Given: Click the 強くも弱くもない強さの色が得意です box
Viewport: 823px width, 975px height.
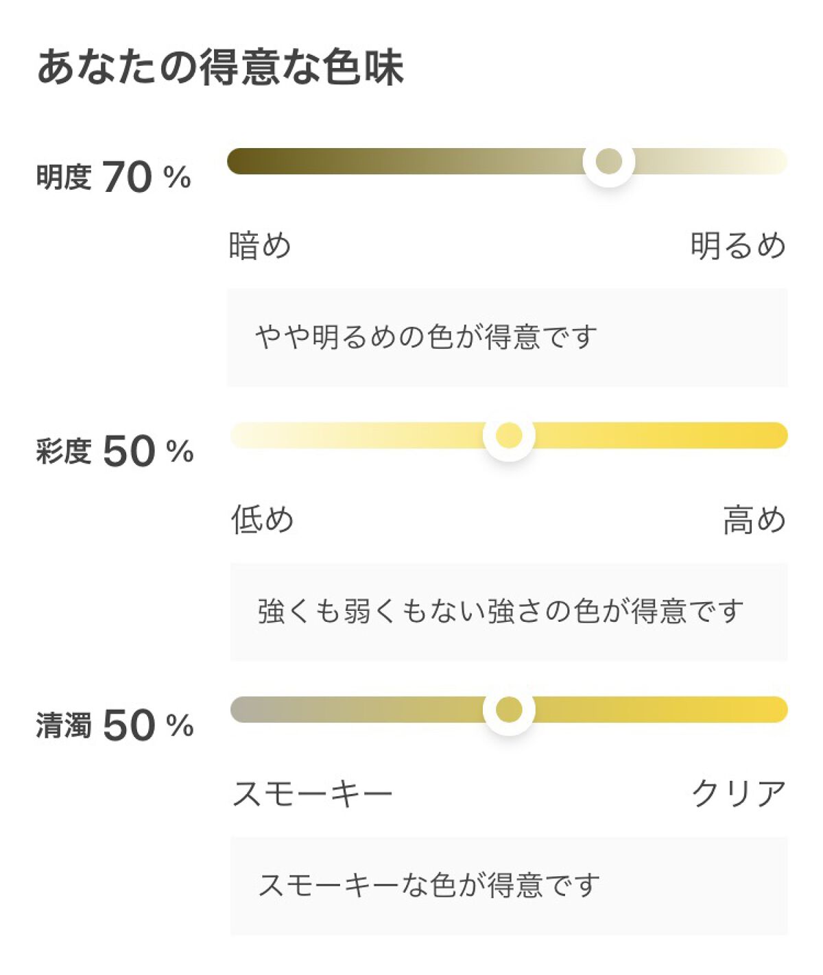Looking at the screenshot, I should tap(508, 611).
